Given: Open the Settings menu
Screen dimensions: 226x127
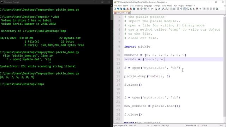Looking at the screenshot, I should click(157, 6).
